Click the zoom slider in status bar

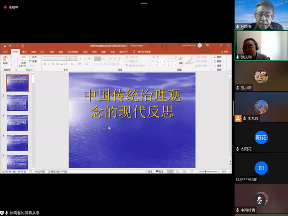point(206,171)
